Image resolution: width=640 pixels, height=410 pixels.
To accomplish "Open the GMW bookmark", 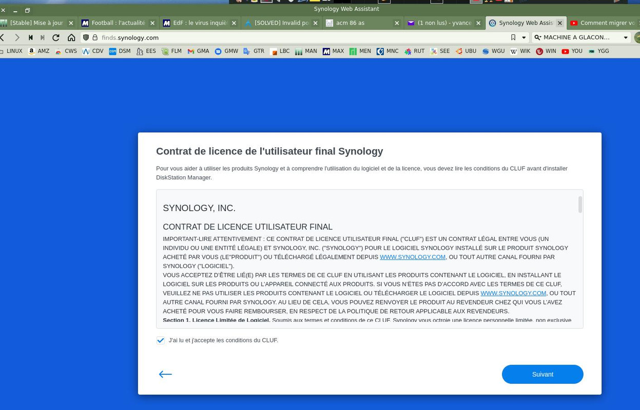I will 226,51.
